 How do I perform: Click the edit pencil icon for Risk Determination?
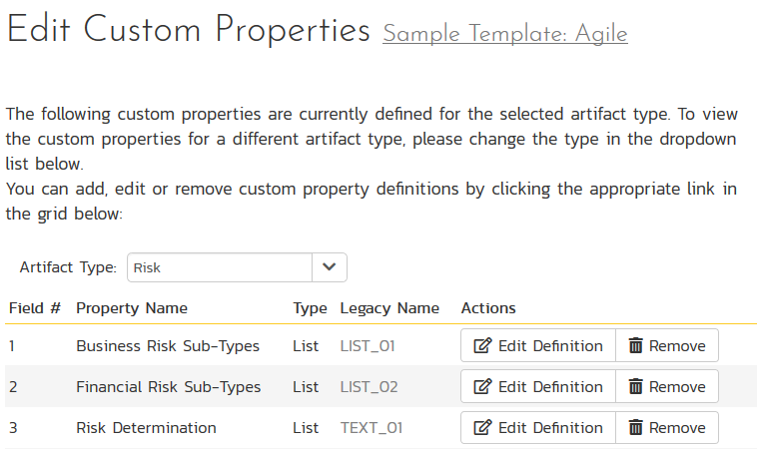482,428
